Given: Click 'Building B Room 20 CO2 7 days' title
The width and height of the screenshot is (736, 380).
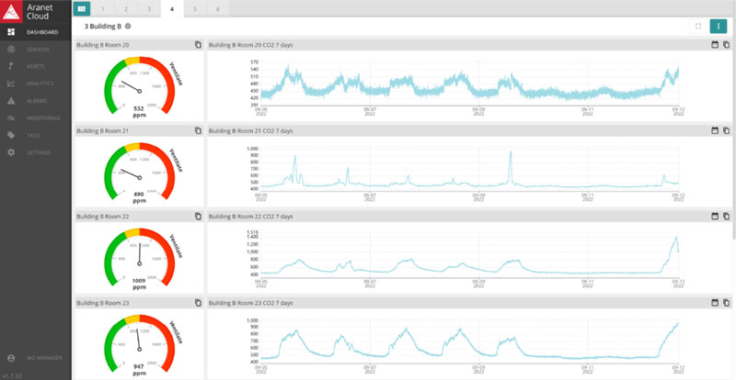Looking at the screenshot, I should pyautogui.click(x=250, y=45).
